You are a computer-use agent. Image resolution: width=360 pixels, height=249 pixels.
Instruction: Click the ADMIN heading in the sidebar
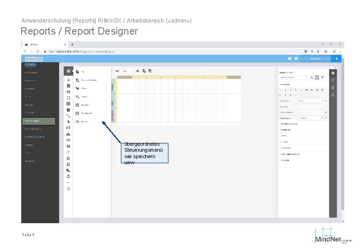coord(30,65)
